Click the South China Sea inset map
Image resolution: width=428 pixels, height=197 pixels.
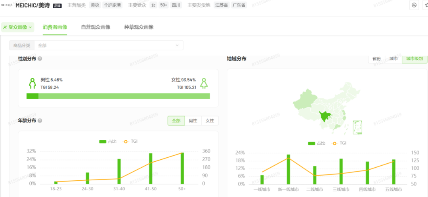(x=357, y=127)
